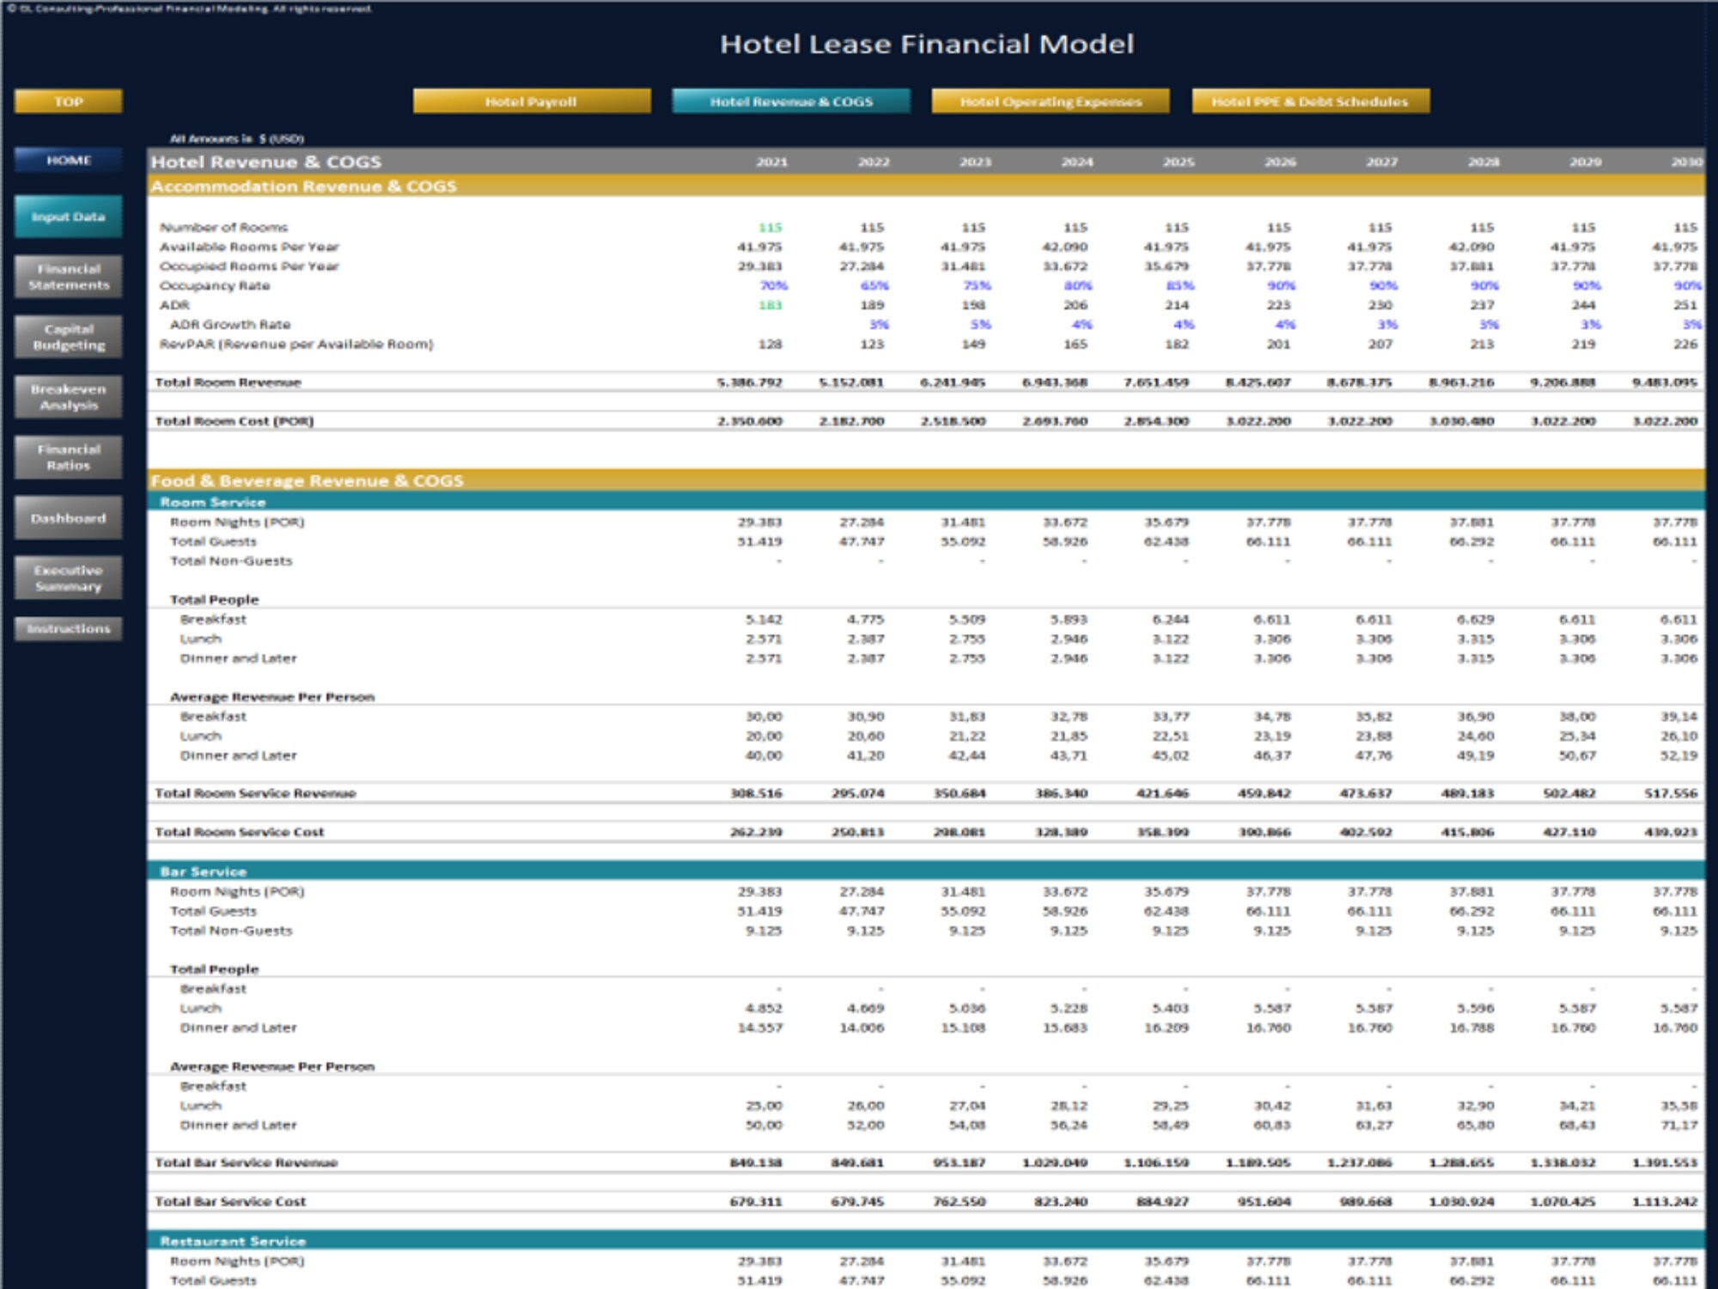Select the Number of Rooms input cell for 2021
Image resolution: width=1718 pixels, height=1289 pixels.
point(771,227)
